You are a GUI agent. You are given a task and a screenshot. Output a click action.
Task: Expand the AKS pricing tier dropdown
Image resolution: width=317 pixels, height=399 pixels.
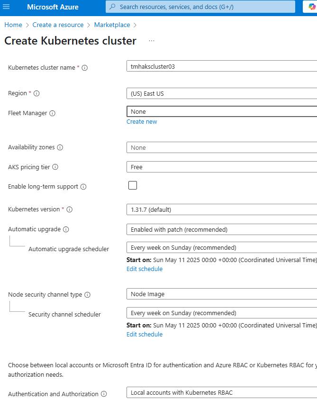(221, 167)
